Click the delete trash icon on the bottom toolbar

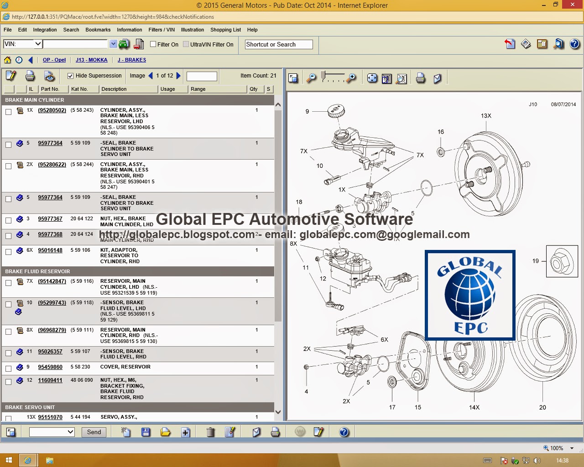[x=210, y=432]
